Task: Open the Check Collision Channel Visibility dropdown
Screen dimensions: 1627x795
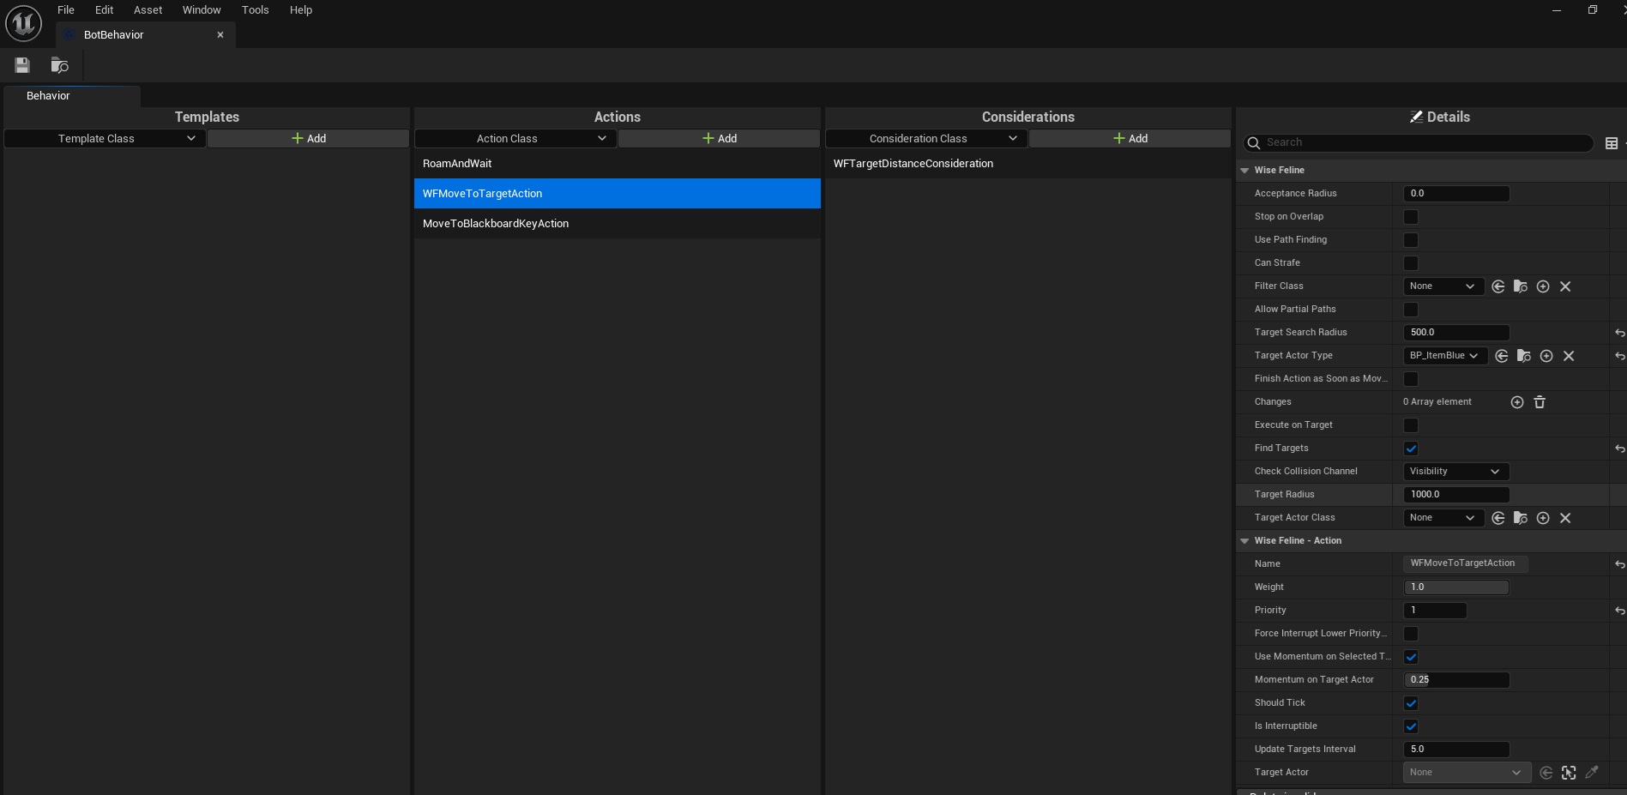Action: (x=1455, y=472)
